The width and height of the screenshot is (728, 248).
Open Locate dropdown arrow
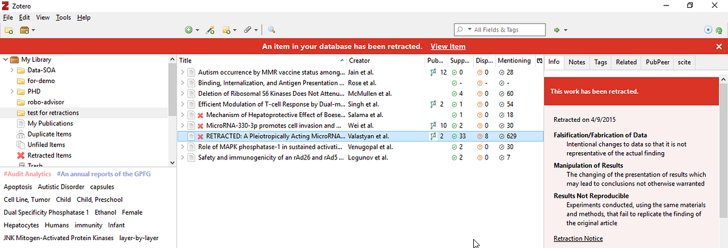tap(565, 30)
